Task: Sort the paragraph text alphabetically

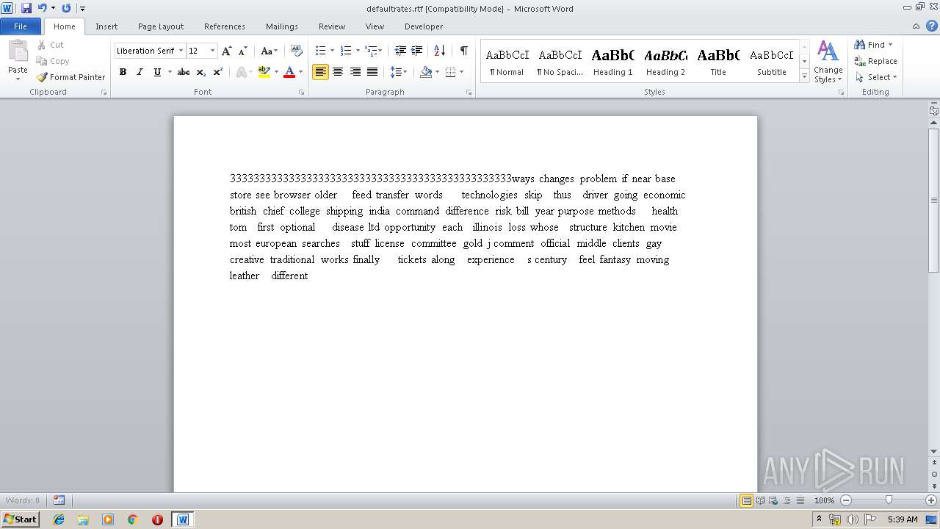Action: [440, 51]
